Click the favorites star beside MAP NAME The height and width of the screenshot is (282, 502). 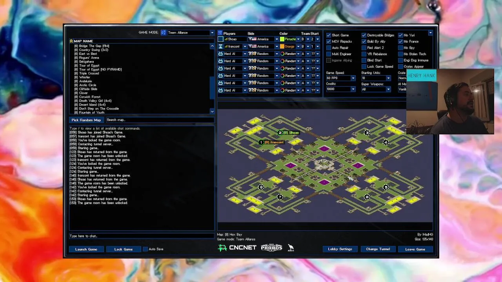coord(71,41)
